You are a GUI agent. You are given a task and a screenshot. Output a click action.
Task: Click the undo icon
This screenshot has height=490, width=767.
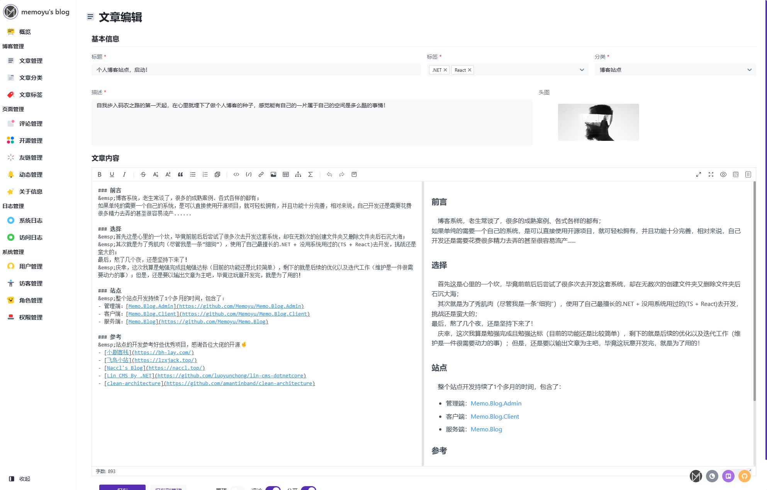(329, 174)
